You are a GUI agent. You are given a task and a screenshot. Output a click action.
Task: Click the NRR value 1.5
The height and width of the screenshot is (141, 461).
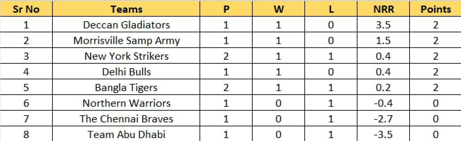point(383,40)
